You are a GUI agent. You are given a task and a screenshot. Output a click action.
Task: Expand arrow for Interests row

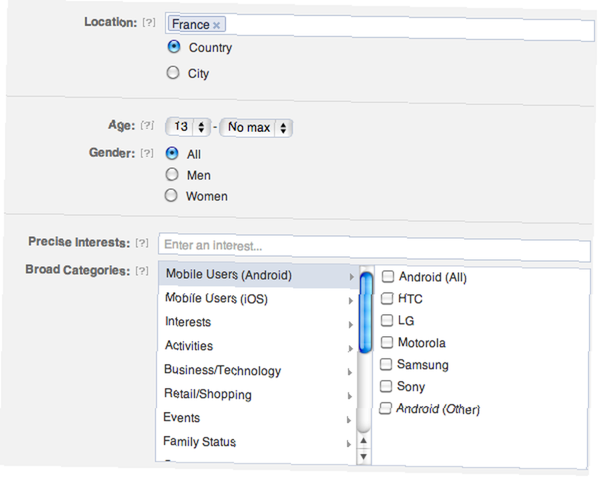click(x=350, y=325)
